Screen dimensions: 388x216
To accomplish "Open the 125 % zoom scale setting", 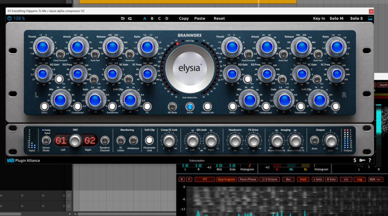I will click(19, 18).
